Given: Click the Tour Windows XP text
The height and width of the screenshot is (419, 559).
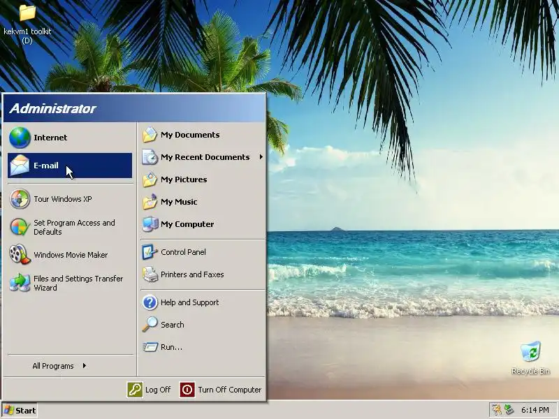Looking at the screenshot, I should pyautogui.click(x=63, y=199).
